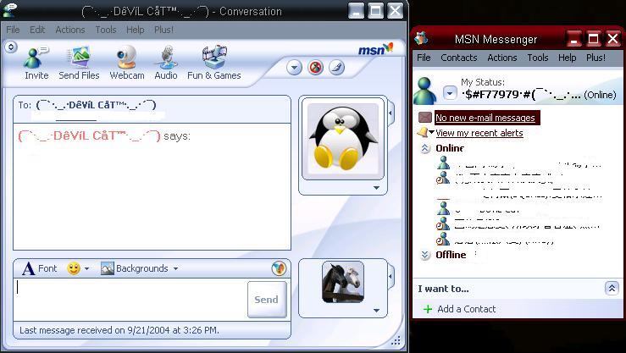Click the last message received status text

(x=119, y=330)
